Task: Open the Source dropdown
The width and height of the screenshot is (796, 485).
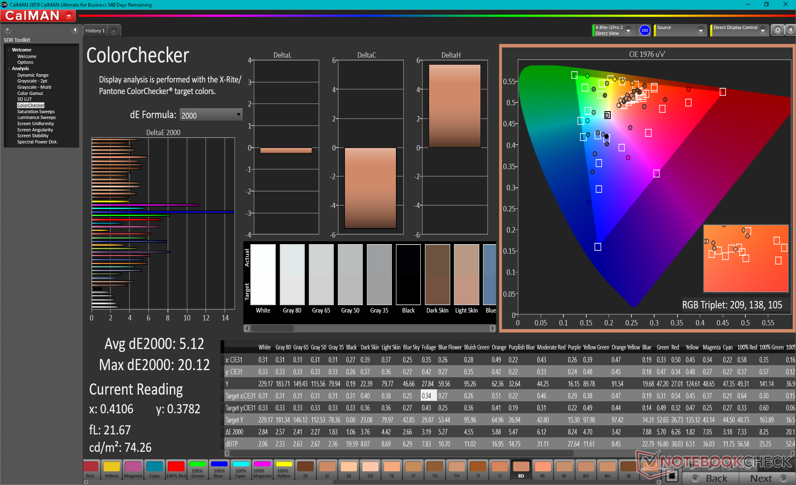Action: click(x=700, y=30)
